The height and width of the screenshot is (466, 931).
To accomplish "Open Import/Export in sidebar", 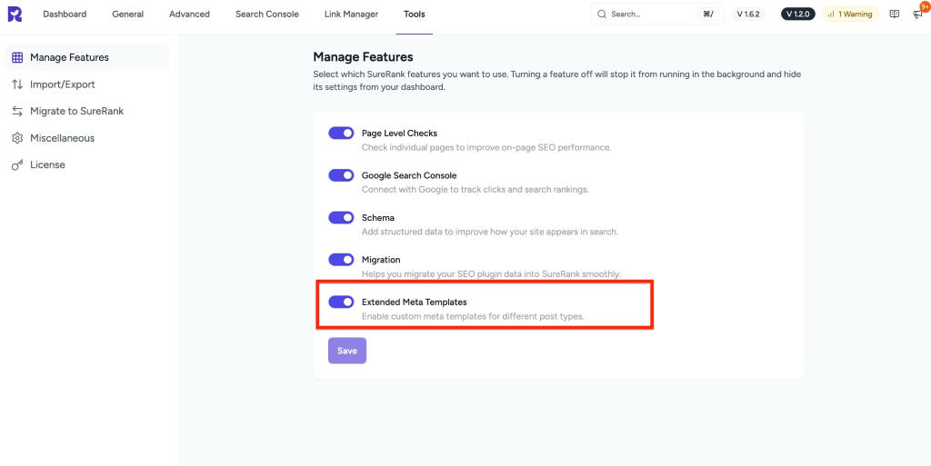I will (86, 84).
